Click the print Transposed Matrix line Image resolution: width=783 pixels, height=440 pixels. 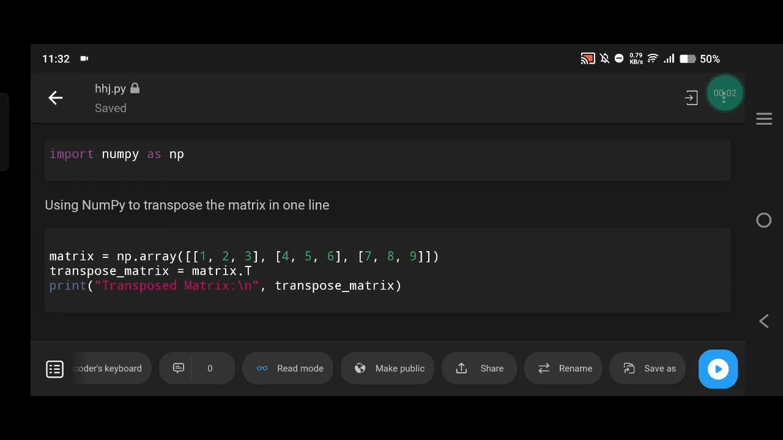[x=225, y=285]
